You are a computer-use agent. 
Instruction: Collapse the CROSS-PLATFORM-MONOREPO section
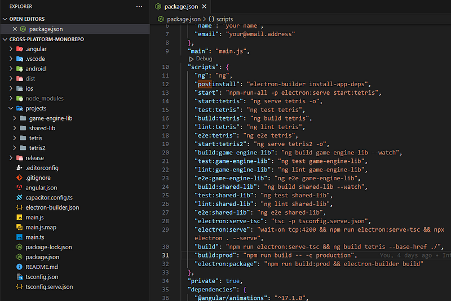point(5,39)
